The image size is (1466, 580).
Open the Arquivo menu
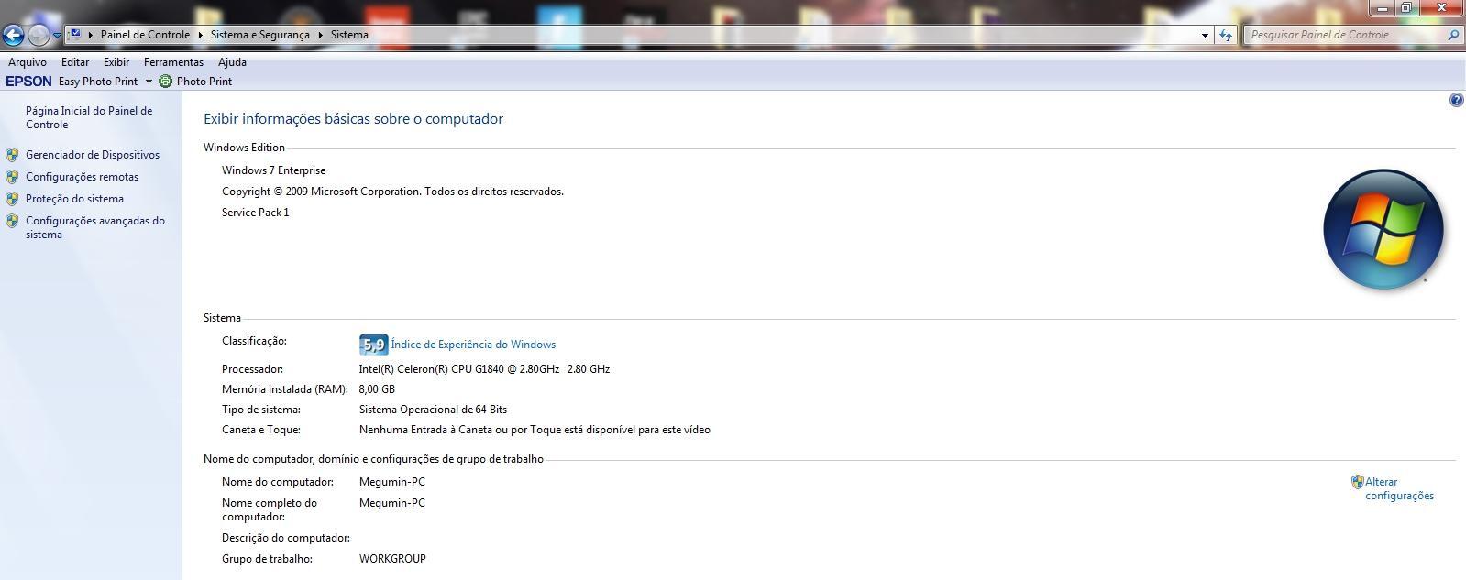[28, 62]
